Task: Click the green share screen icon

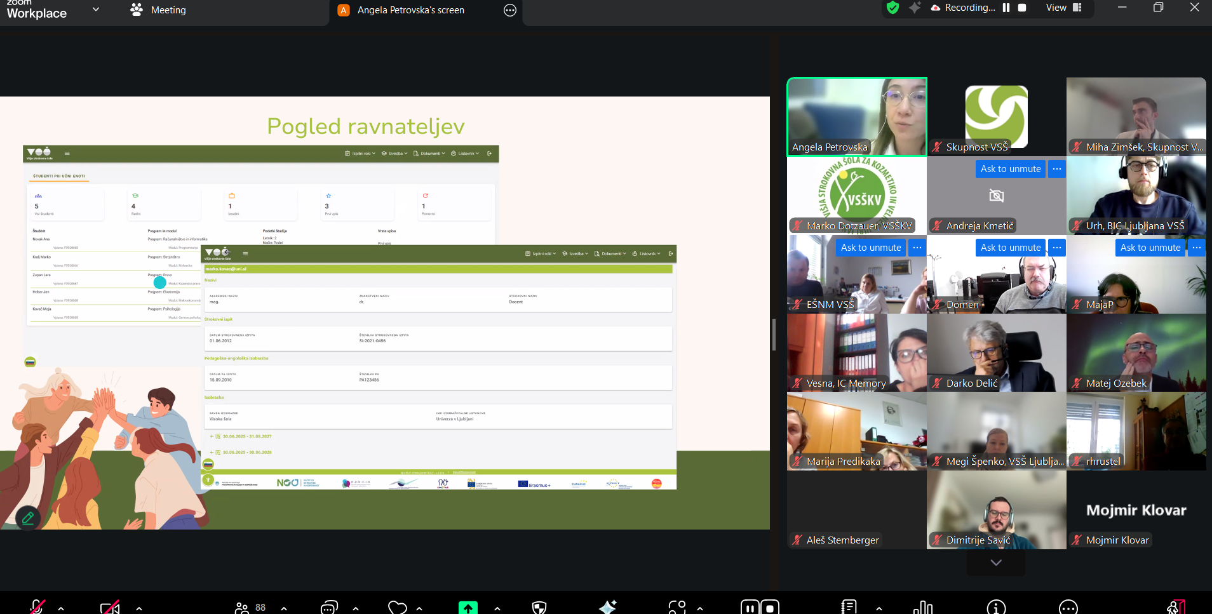Action: point(468,608)
